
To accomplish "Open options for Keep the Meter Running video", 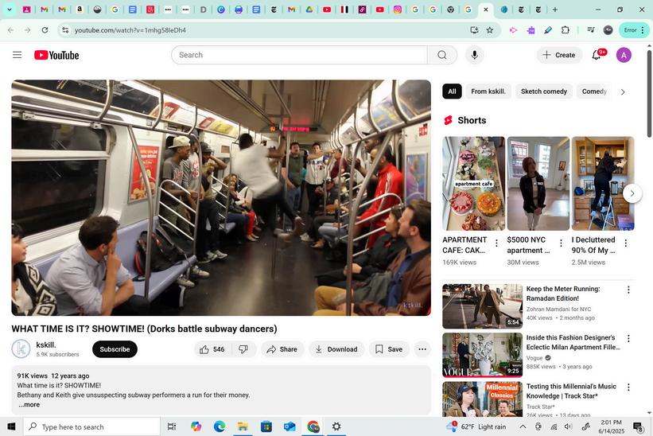I will 628,290.
